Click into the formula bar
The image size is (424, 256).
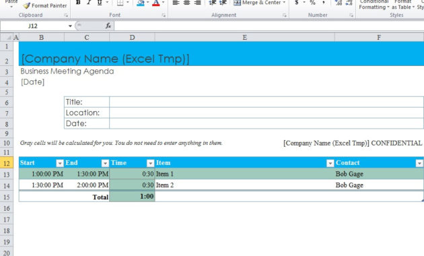click(x=269, y=26)
